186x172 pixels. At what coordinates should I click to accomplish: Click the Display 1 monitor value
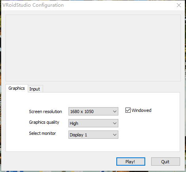(x=78, y=135)
